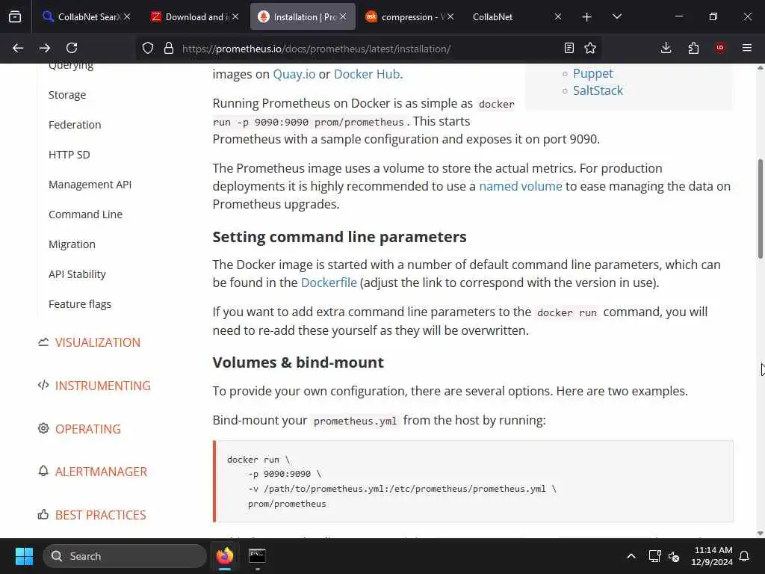Click the Setting command line parameters heading
Viewport: 765px width, 574px height.
point(340,237)
